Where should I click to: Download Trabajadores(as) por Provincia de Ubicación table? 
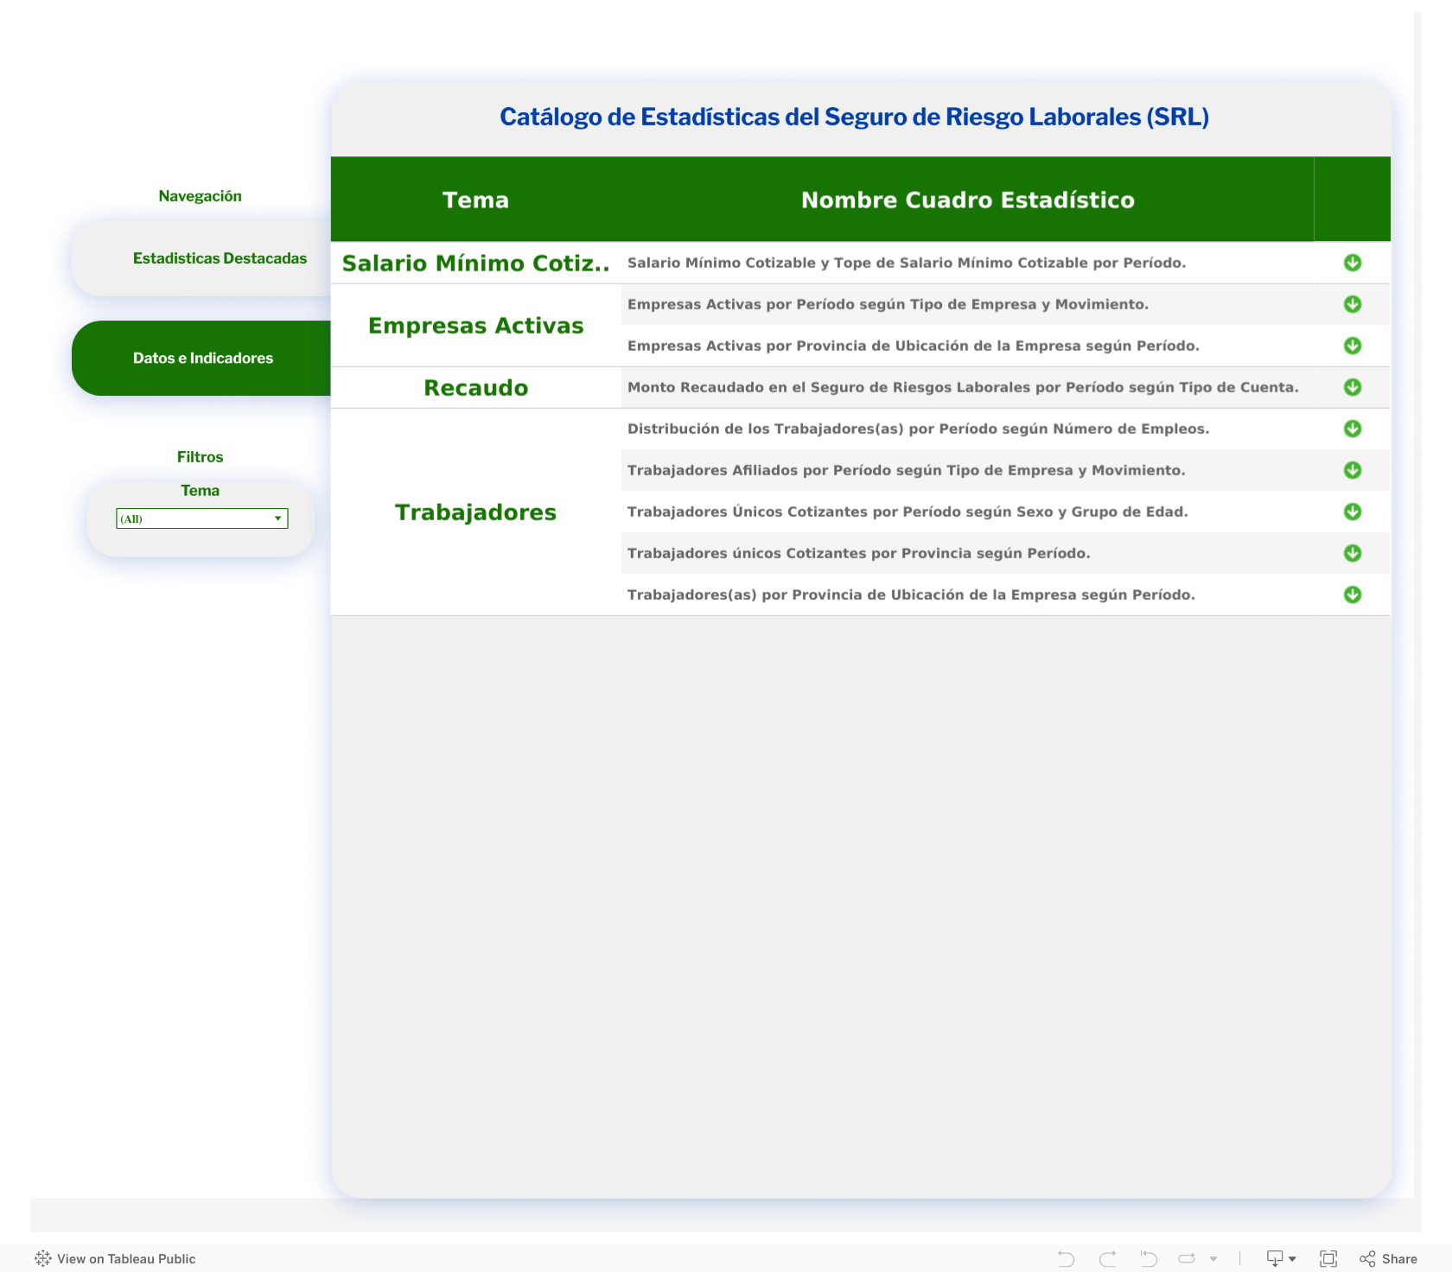point(1353,595)
